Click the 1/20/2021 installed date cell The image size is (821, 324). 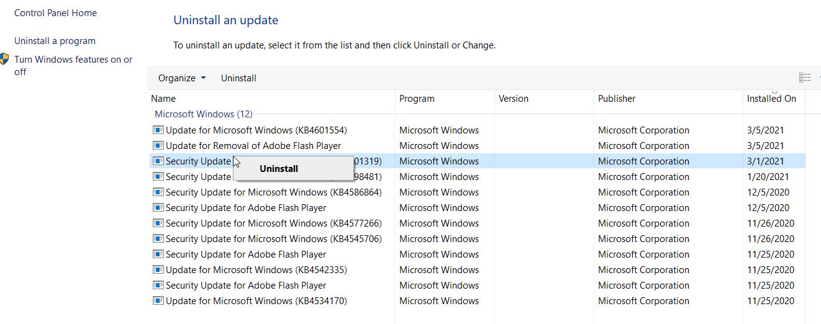[768, 177]
